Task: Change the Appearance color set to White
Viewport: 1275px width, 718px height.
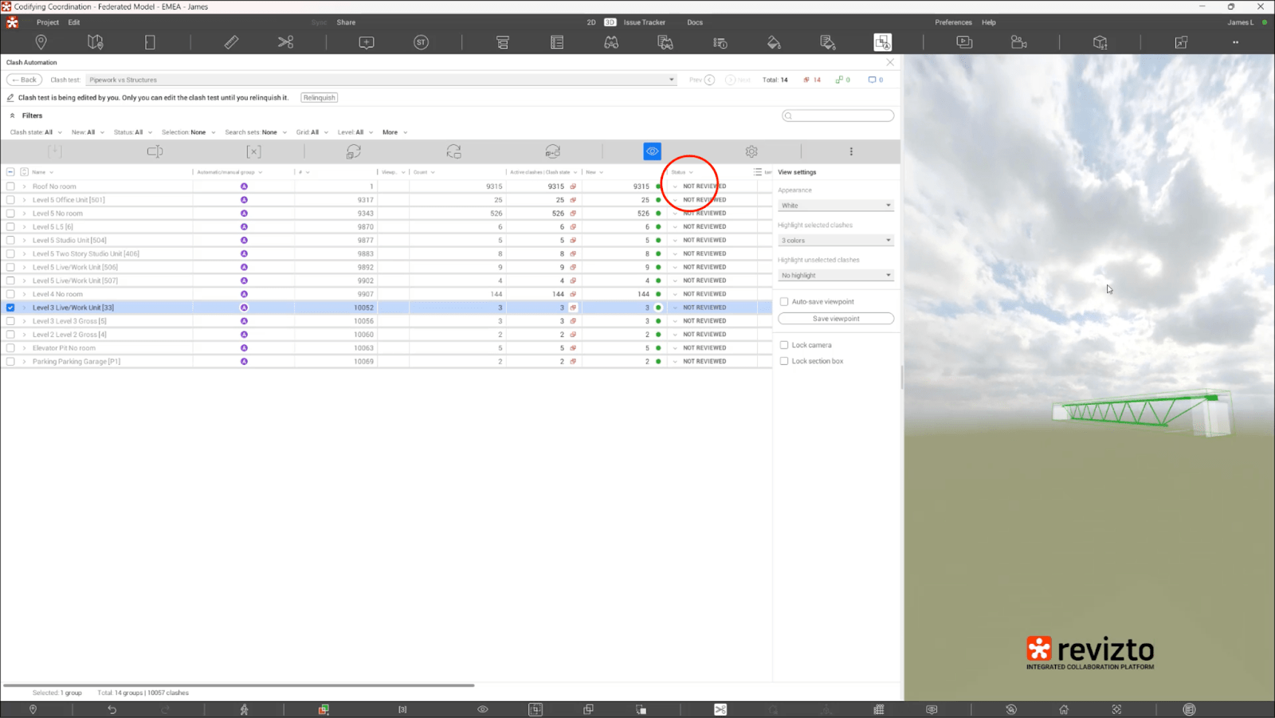Action: tap(835, 205)
